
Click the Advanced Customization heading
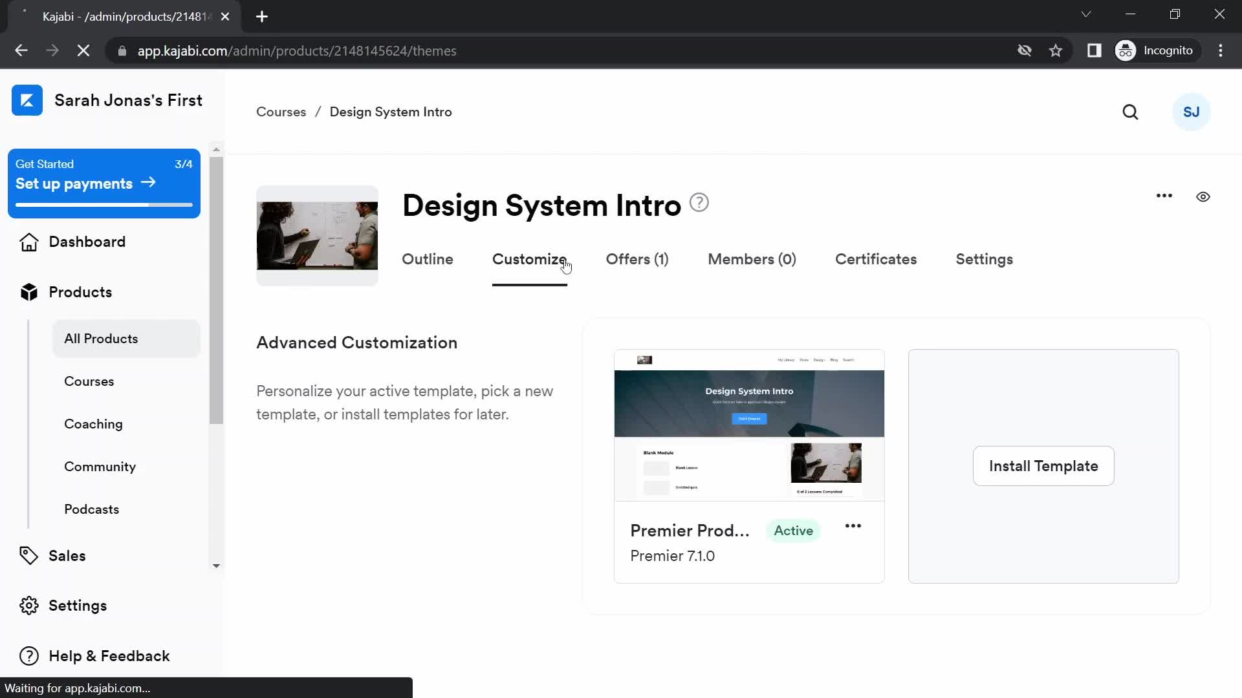click(x=356, y=343)
